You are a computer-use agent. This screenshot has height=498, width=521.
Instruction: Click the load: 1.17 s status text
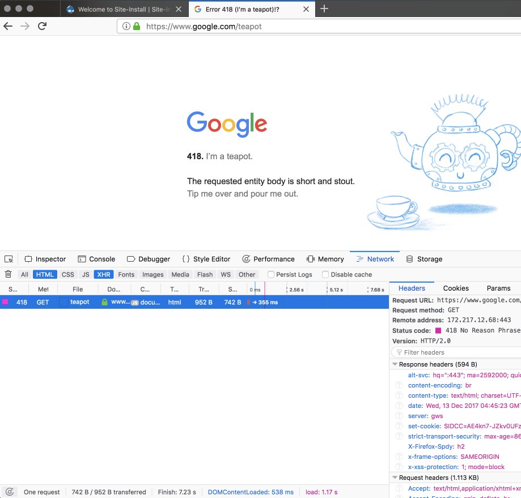321,492
